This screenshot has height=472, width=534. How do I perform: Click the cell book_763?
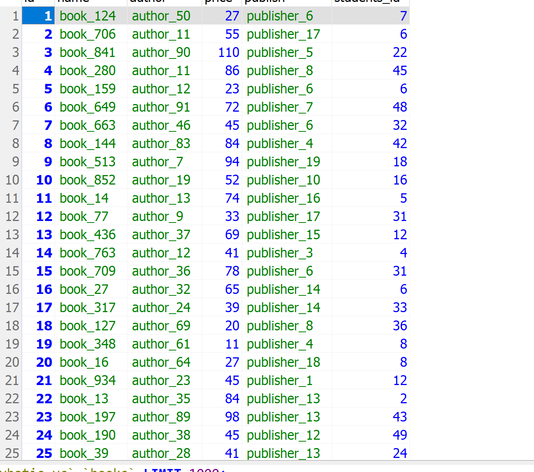91,253
